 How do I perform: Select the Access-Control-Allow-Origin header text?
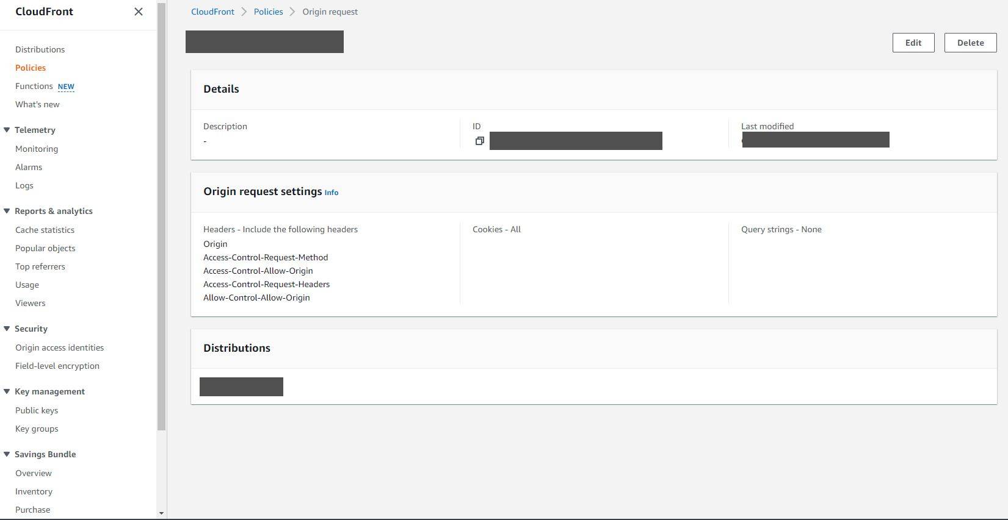point(258,271)
